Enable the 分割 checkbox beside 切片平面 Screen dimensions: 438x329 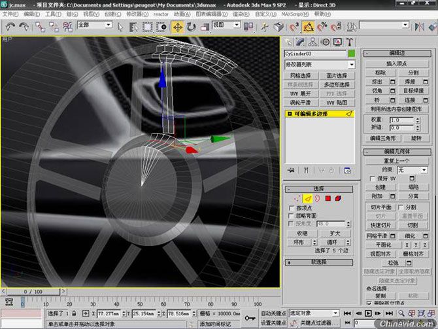401,207
